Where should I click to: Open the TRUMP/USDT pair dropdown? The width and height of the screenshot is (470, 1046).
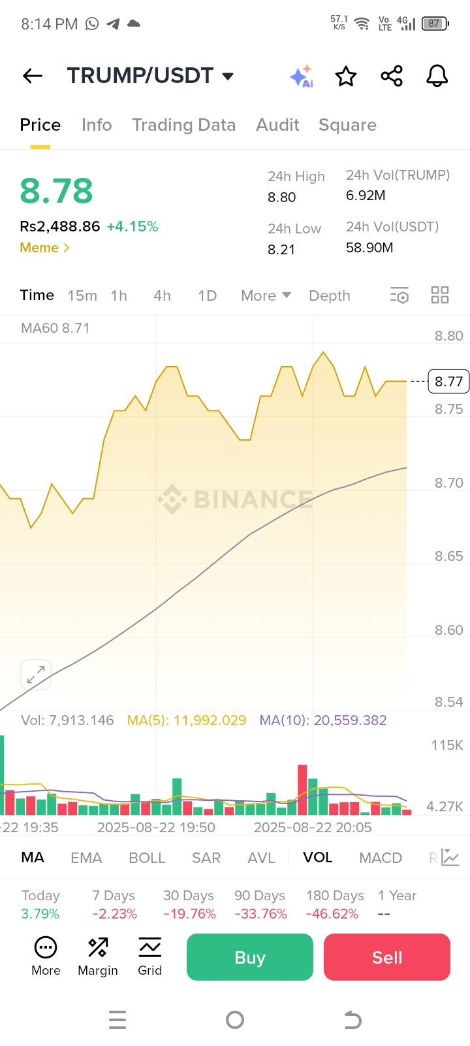click(x=228, y=76)
